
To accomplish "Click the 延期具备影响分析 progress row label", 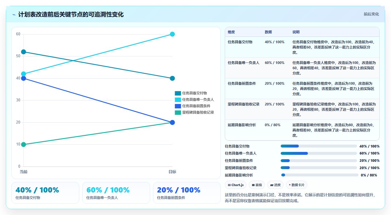I will click(239, 175).
